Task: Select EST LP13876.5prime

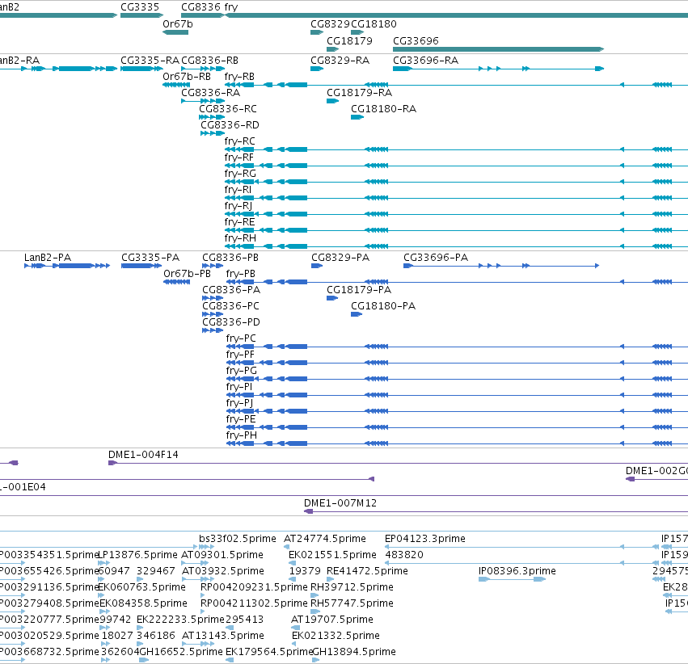Action: [137, 555]
